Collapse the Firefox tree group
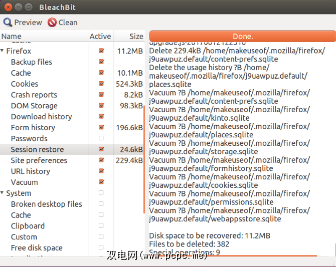The image size is (336, 267). coord(2,51)
